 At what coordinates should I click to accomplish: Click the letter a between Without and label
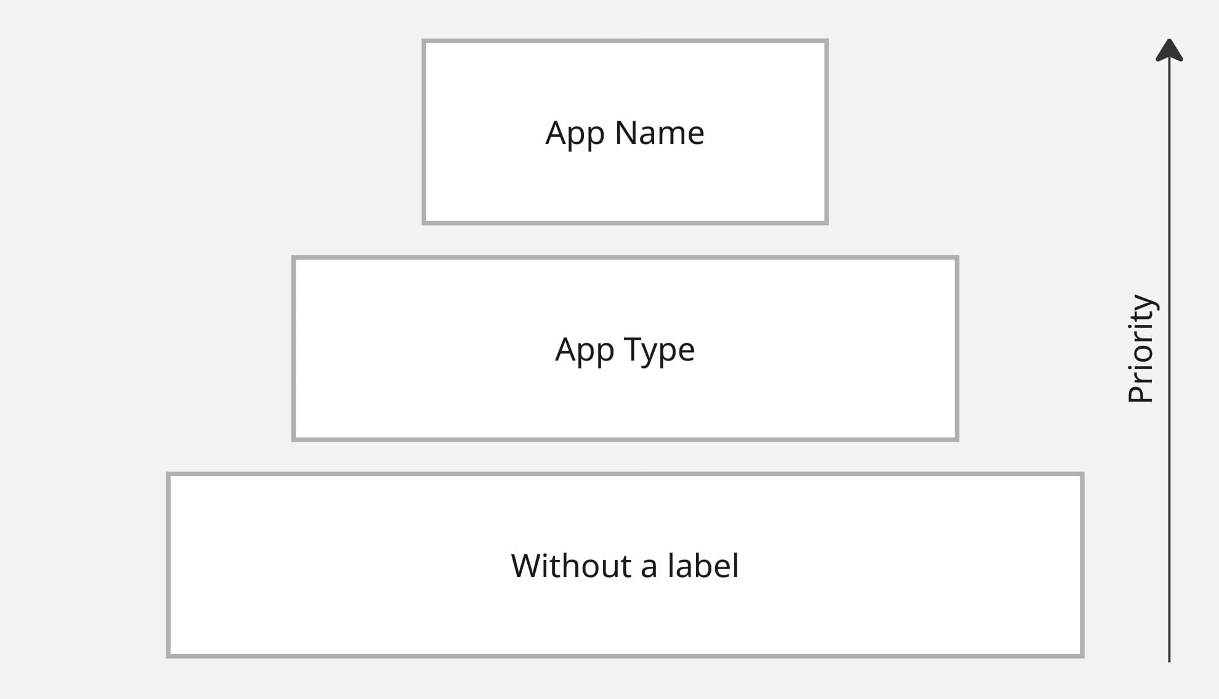(x=649, y=569)
